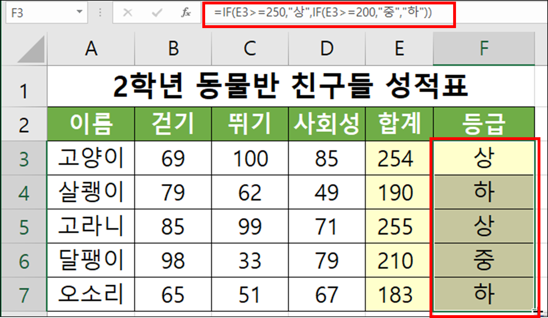Select the '고양이' name cell
Viewport: 548px width, 318px height.
point(91,158)
